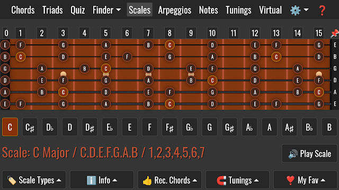The height and width of the screenshot is (190, 339).
Task: Open the Tunings tab in top menu
Action: 238,10
